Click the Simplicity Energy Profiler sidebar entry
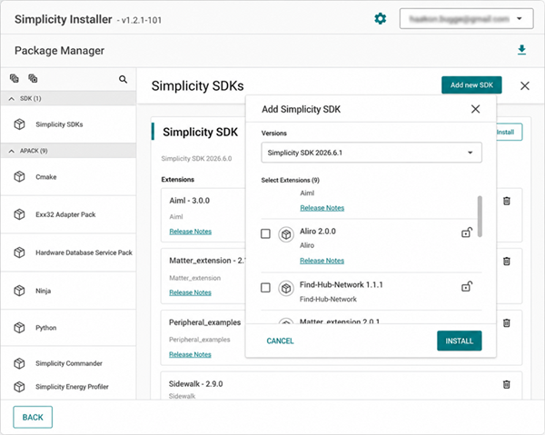This screenshot has height=435, width=545. (x=68, y=387)
